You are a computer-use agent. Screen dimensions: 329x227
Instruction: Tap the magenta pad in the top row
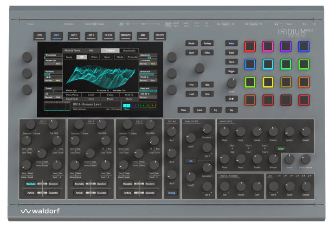[268, 46]
